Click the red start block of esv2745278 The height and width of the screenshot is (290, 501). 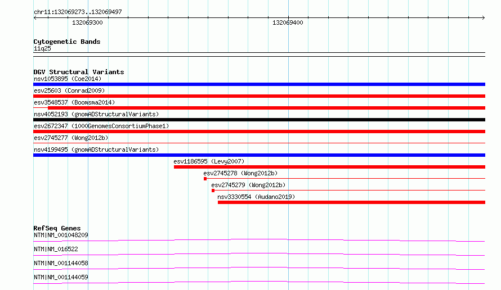(x=205, y=179)
